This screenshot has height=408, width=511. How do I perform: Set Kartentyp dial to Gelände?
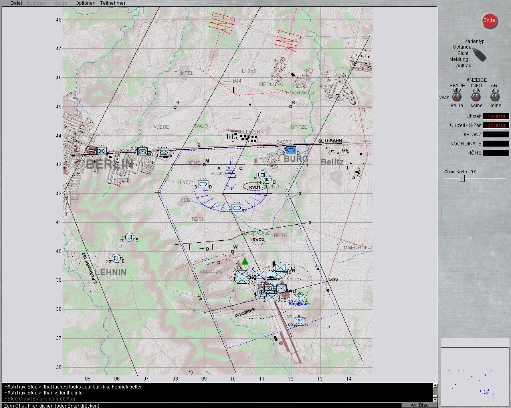coord(462,47)
